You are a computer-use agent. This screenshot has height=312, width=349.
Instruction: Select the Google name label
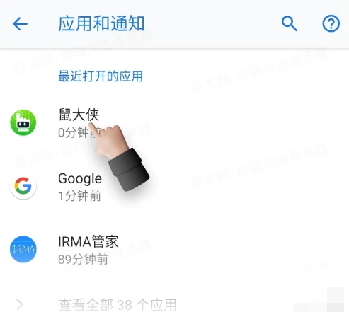point(80,178)
